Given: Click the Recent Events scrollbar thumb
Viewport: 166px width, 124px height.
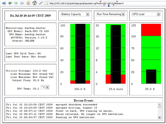Looking at the screenshot, I should tap(159, 107).
